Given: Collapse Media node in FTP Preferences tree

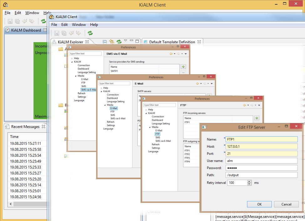Looking at the screenshot, I should (x=150, y=127).
